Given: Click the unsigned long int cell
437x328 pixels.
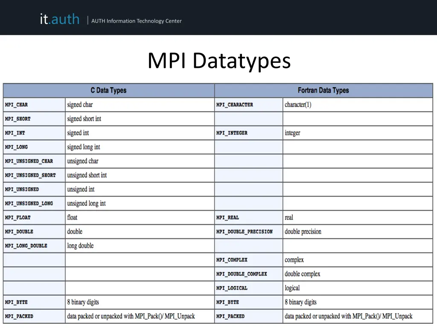Looking at the screenshot, I should pos(140,204).
